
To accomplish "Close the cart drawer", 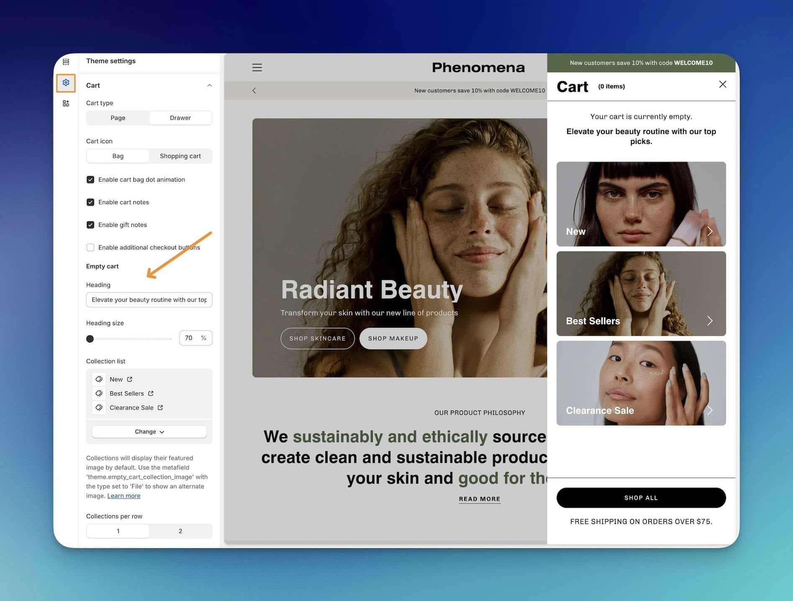I will click(x=722, y=84).
